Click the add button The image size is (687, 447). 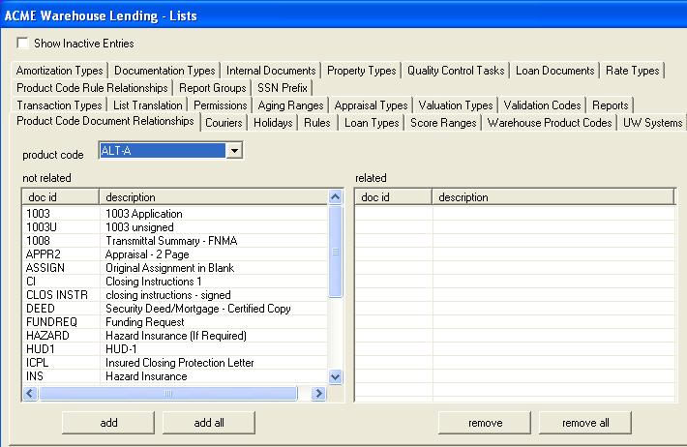pyautogui.click(x=108, y=423)
